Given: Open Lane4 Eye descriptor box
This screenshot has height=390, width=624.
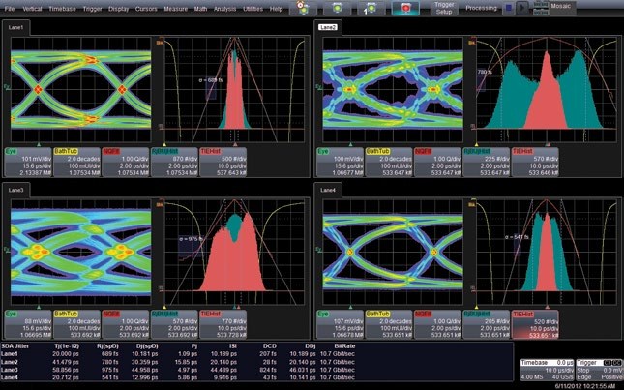Looking at the screenshot, I should click(x=341, y=325).
